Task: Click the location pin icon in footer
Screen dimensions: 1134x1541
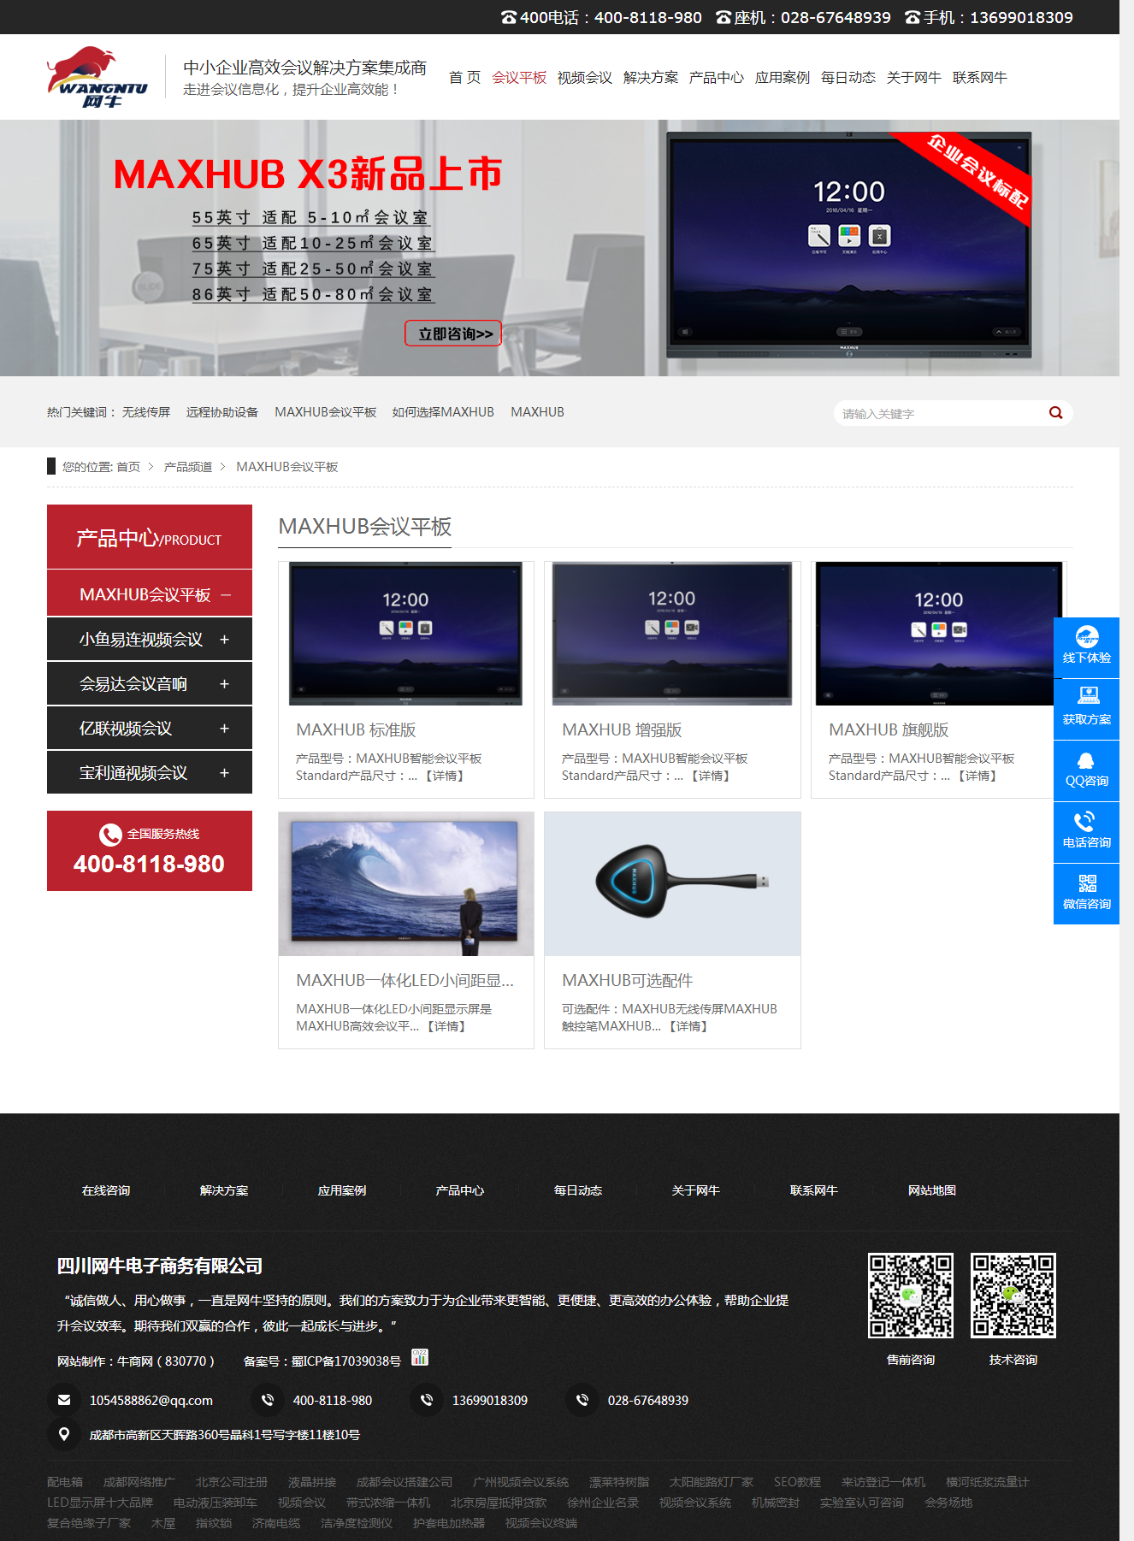Action: pos(64,1434)
